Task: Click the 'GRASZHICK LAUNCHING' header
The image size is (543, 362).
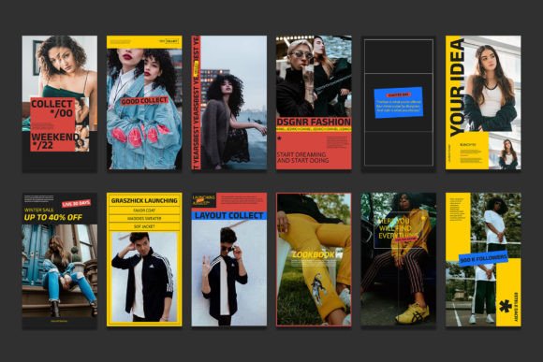Action: 144,201
